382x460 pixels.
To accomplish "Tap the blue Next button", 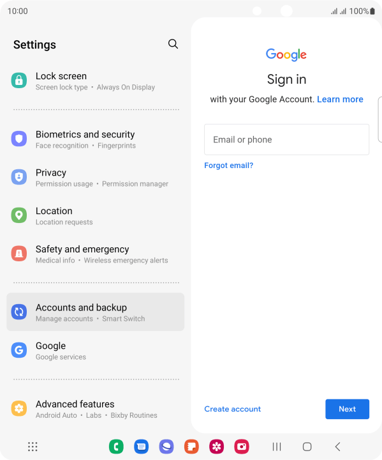I will point(347,409).
